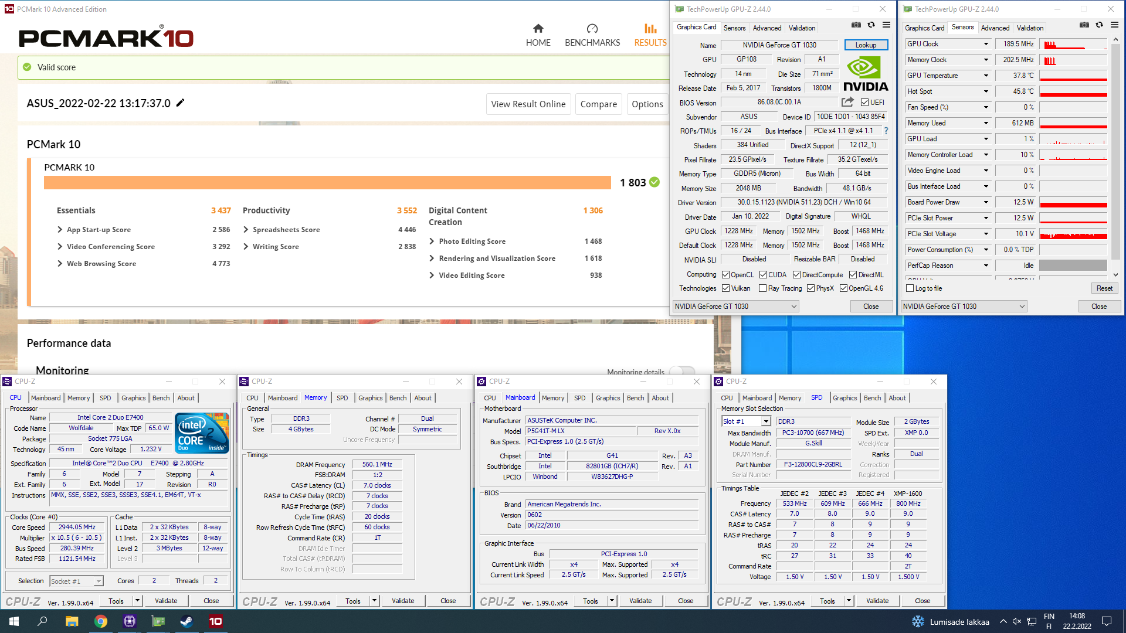Open Google Chrome from taskbar

pyautogui.click(x=101, y=621)
